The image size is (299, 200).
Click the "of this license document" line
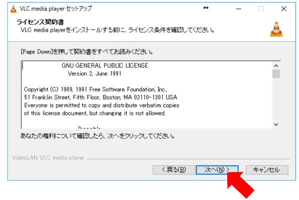[95, 113]
